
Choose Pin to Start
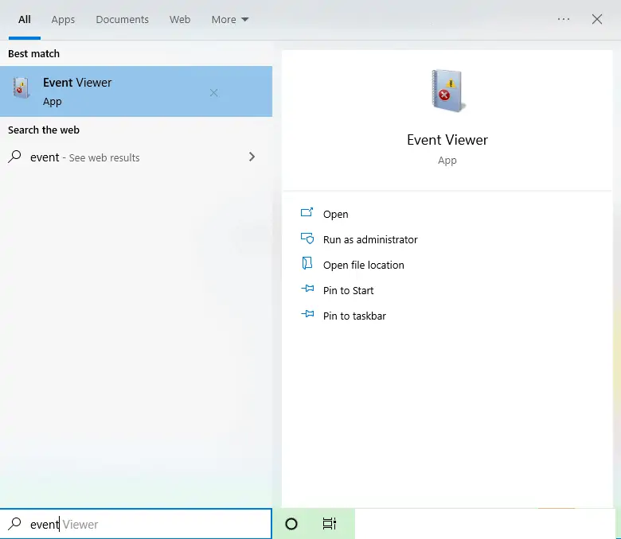pos(348,291)
